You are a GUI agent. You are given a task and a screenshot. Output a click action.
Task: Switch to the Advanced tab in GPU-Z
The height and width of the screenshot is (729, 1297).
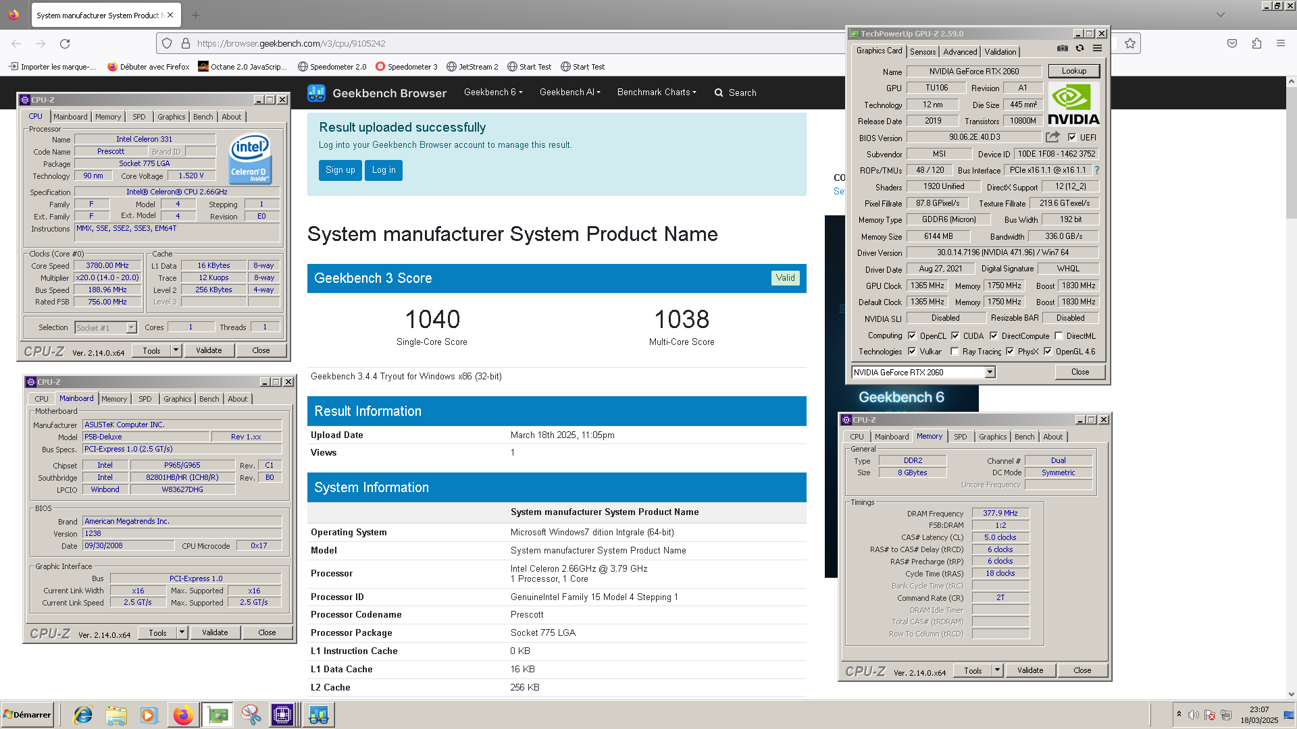[x=960, y=52]
